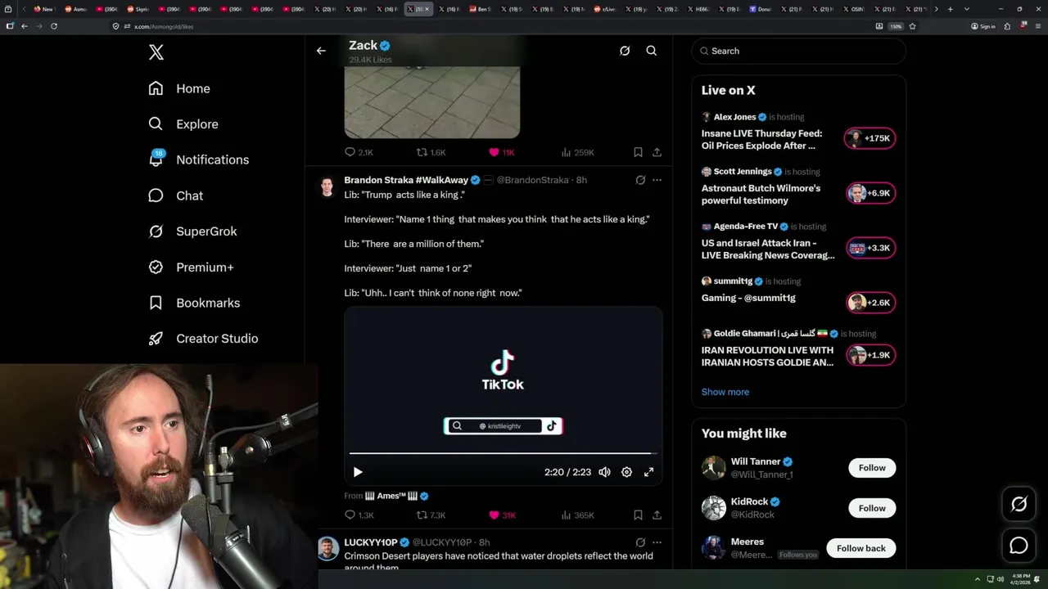Open Creator Studio from the sidebar
This screenshot has width=1048, height=589.
(204, 339)
